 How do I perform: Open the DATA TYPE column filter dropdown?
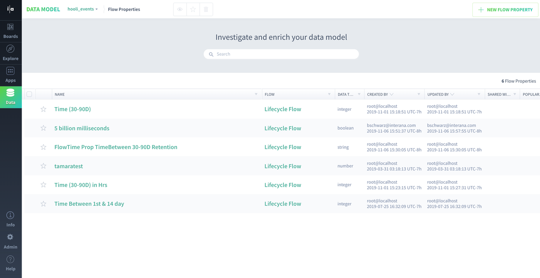tap(359, 94)
